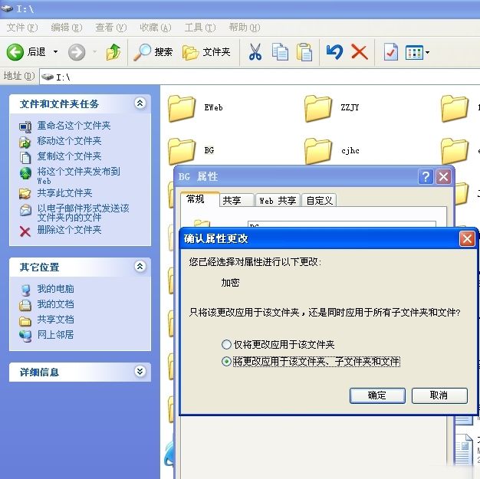Click the address bar showing I:\
The width and height of the screenshot is (480, 479).
(253, 77)
